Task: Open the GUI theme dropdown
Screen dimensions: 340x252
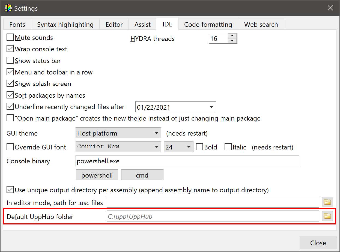Action: pyautogui.click(x=118, y=133)
